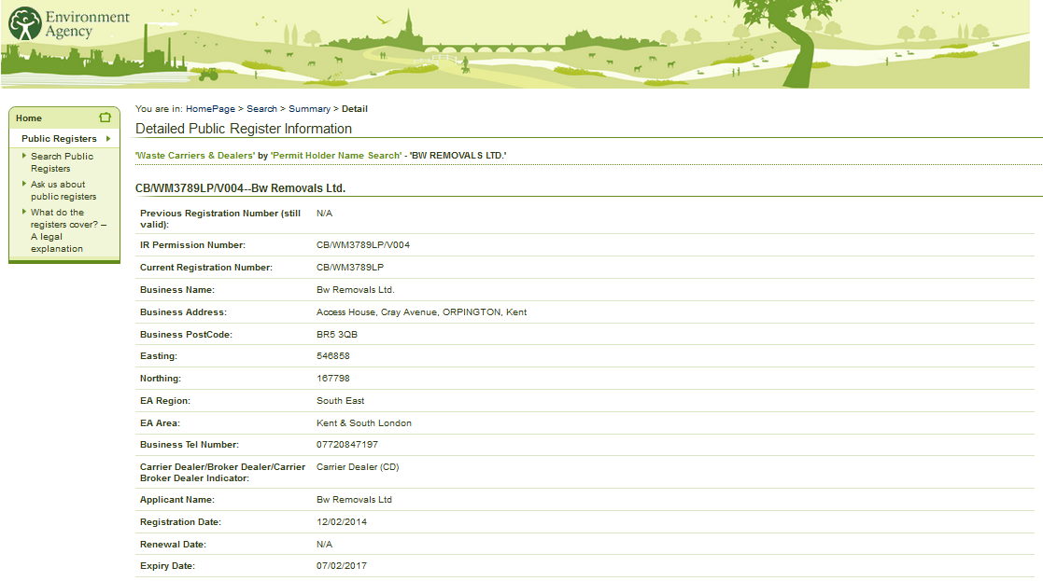This screenshot has width=1043, height=581.
Task: Click Expiry Date value 07/02/2017
Action: [342, 566]
